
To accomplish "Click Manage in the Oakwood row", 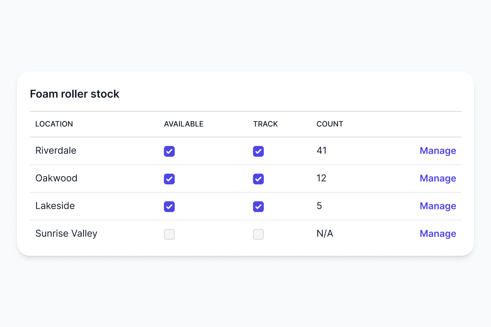I will (x=437, y=179).
